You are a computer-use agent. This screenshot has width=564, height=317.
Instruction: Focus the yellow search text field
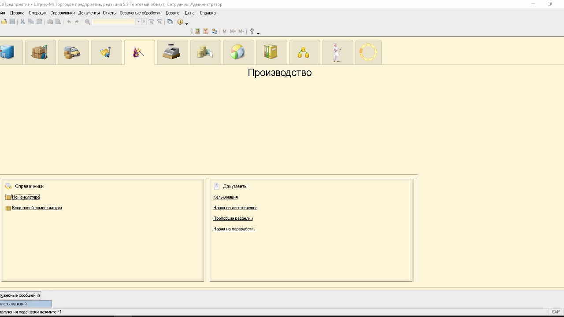pyautogui.click(x=114, y=22)
